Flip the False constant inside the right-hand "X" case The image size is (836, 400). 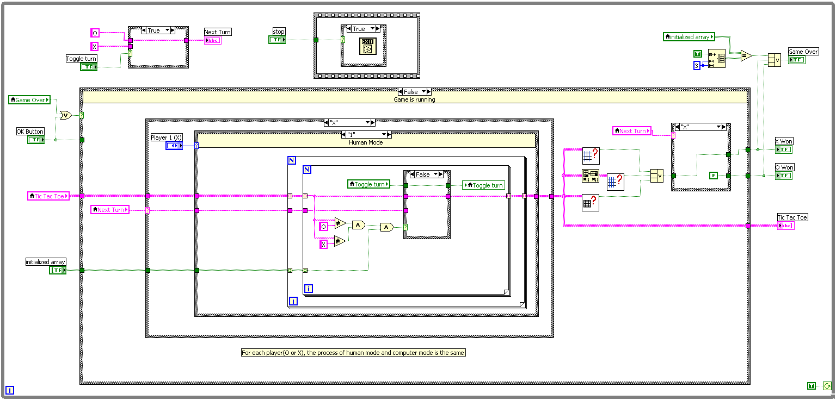point(714,176)
